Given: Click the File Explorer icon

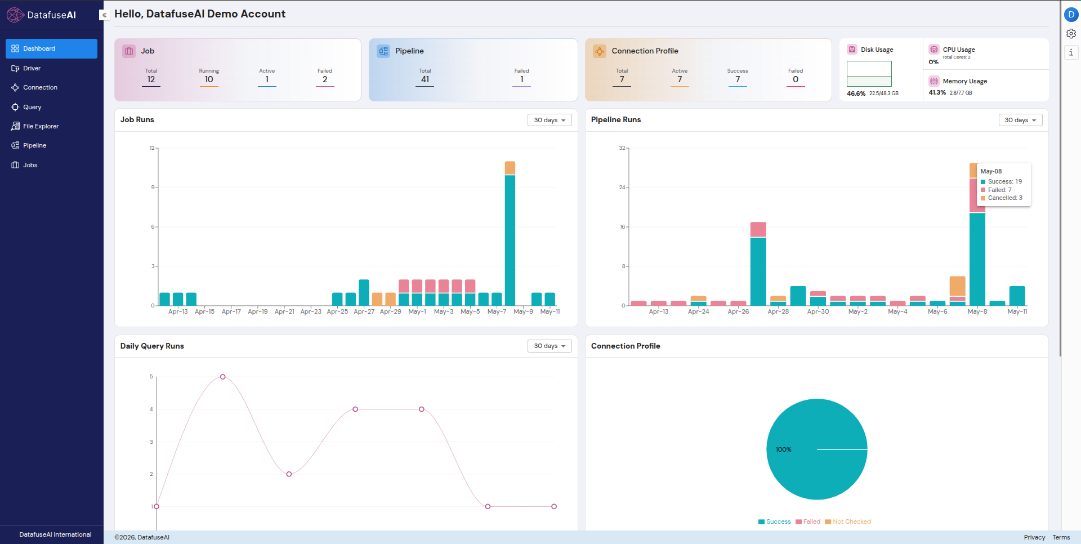Looking at the screenshot, I should click(x=15, y=126).
